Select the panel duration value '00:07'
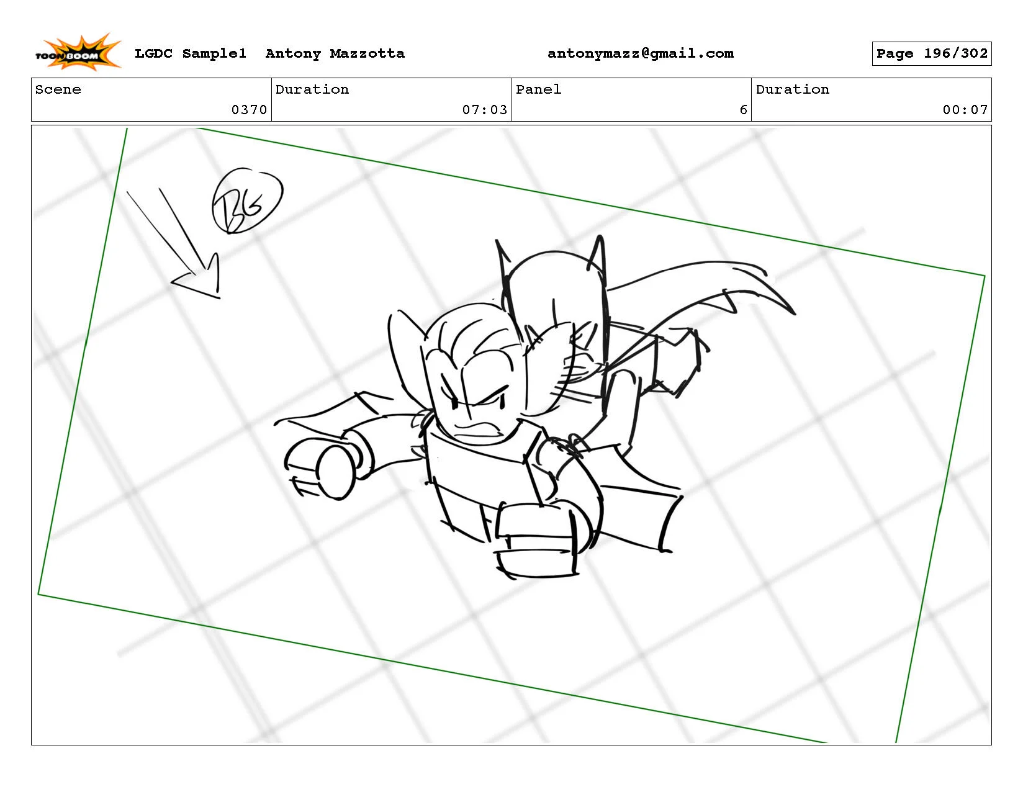Image resolution: width=1023 pixels, height=792 pixels. [x=965, y=110]
